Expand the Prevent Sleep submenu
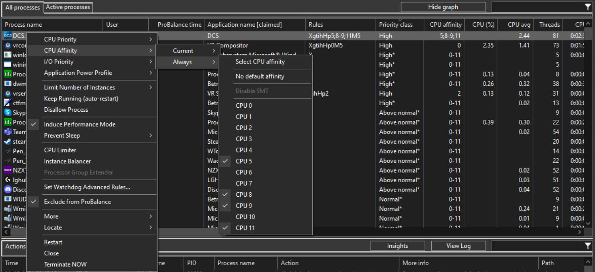 [x=92, y=136]
